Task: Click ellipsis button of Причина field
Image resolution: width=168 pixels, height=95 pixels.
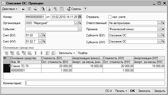Action: (159, 29)
